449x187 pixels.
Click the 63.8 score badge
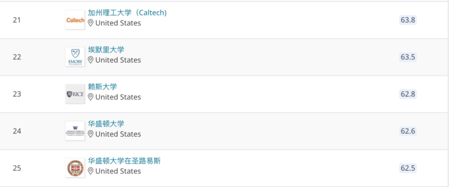408,20
